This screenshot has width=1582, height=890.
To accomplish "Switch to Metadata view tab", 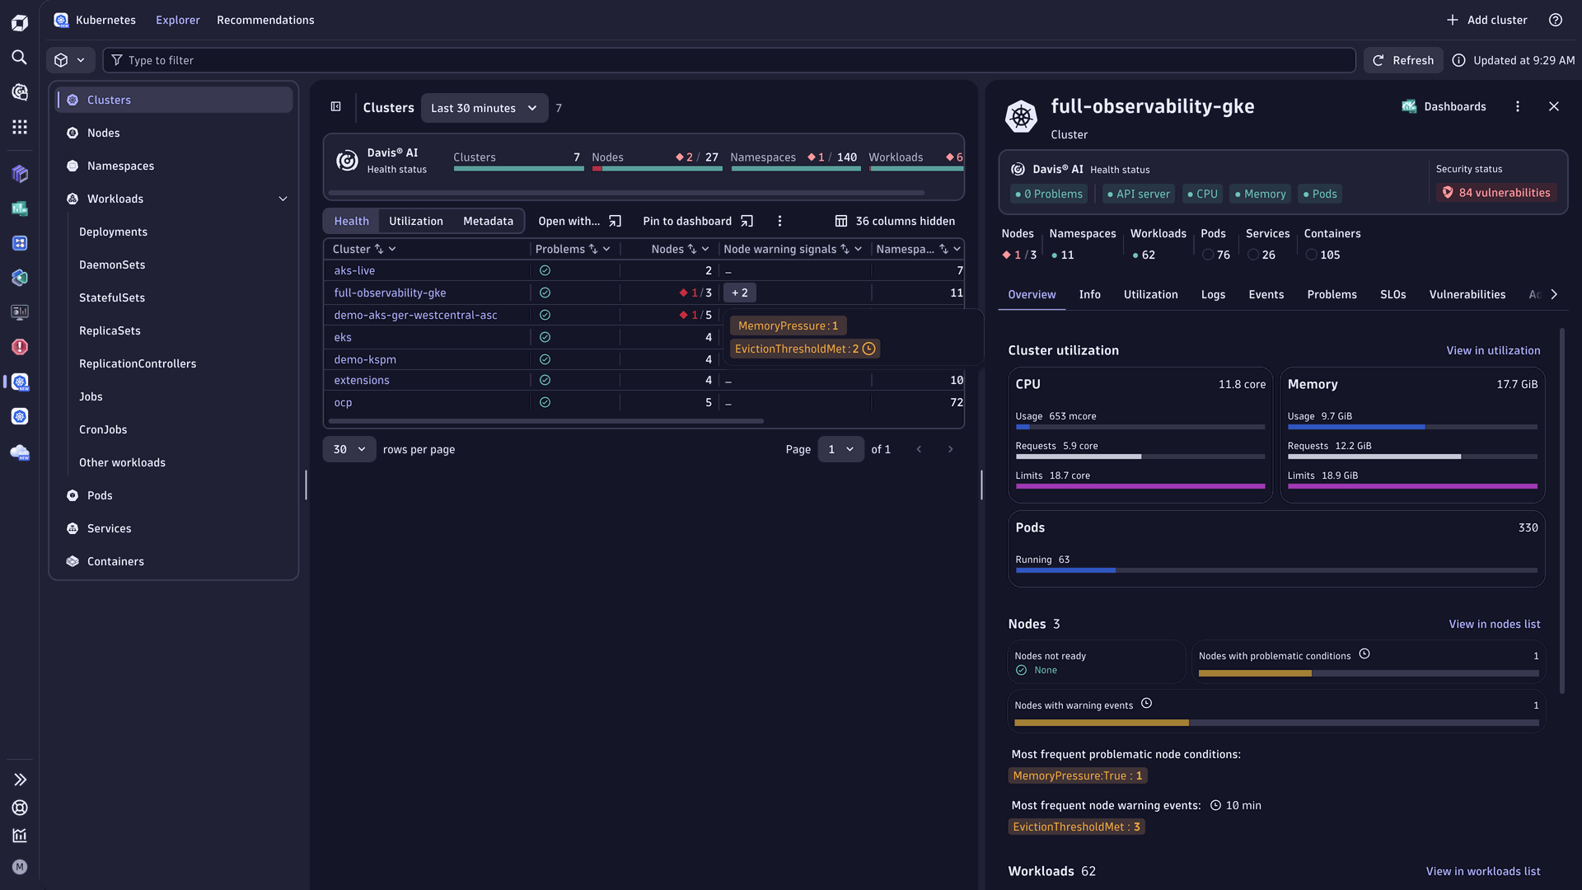I will click(488, 221).
